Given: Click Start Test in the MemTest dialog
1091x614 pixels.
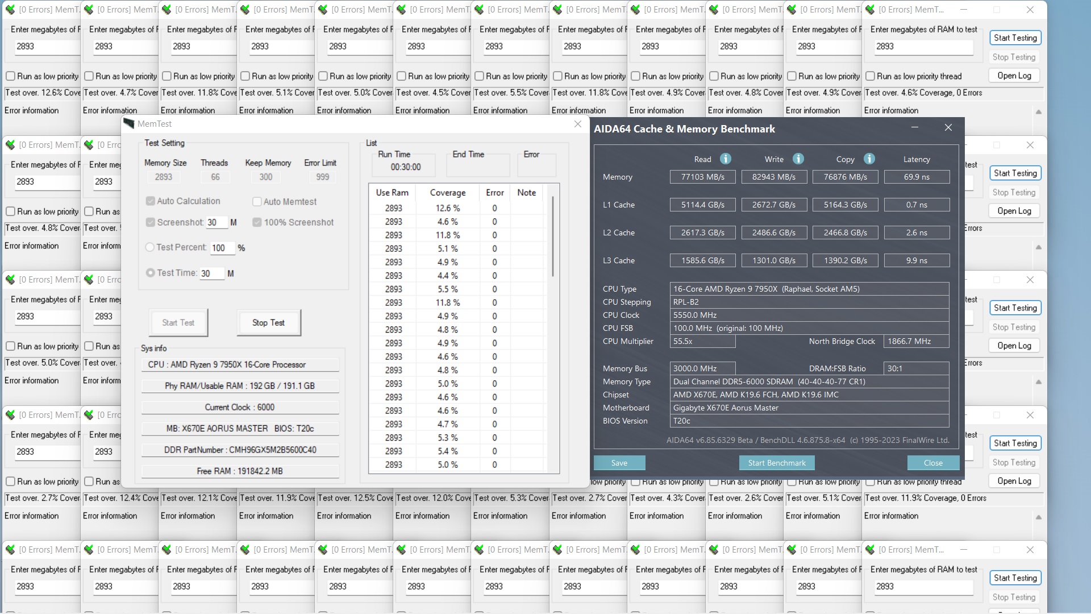Looking at the screenshot, I should pyautogui.click(x=178, y=322).
